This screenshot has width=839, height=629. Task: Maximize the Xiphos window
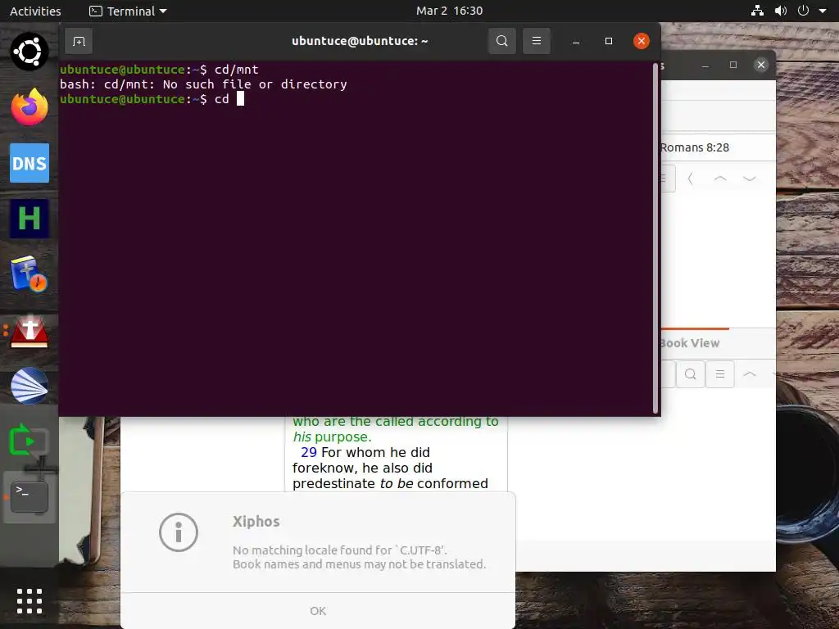(733, 65)
